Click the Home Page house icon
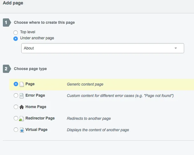Screen dimensions: 194x155 (22, 107)
